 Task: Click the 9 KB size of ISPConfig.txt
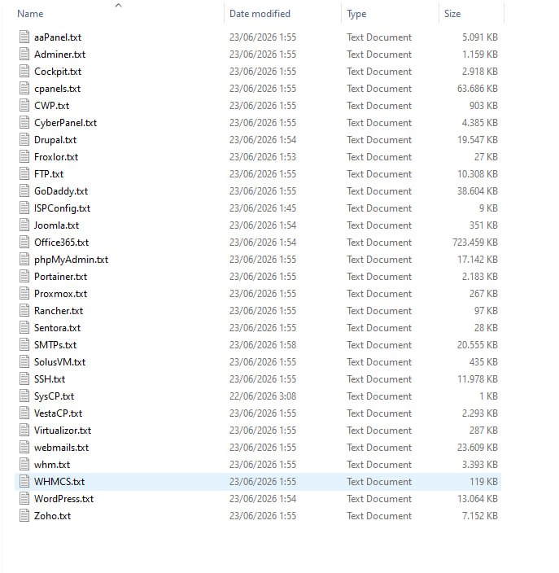tap(488, 208)
